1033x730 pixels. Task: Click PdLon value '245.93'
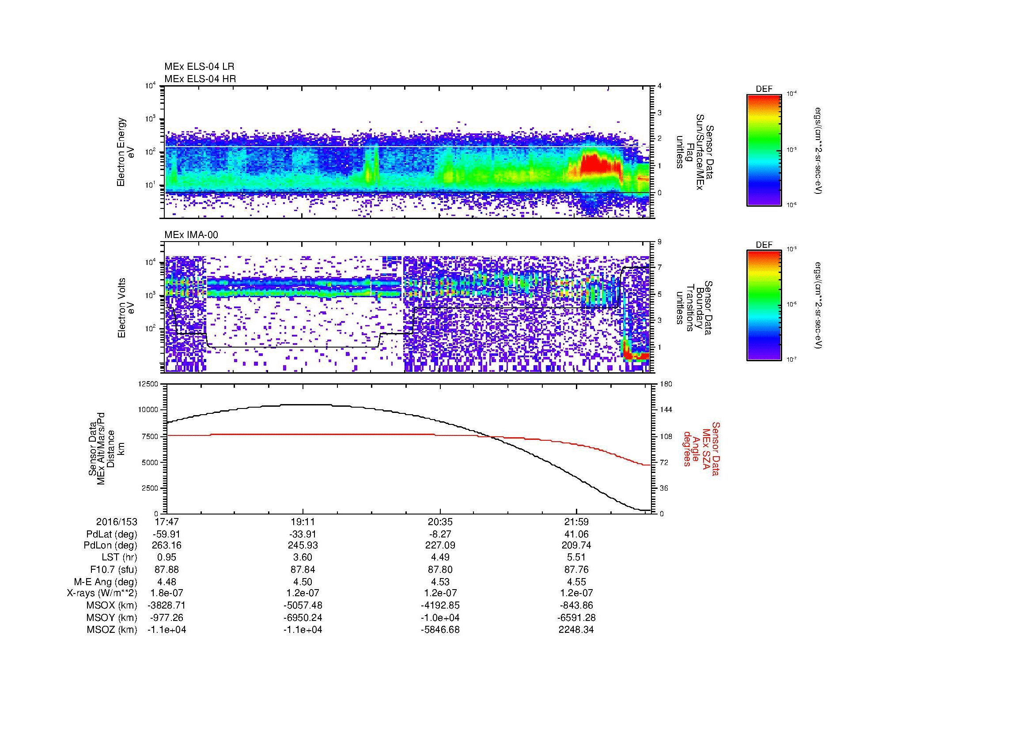point(303,545)
